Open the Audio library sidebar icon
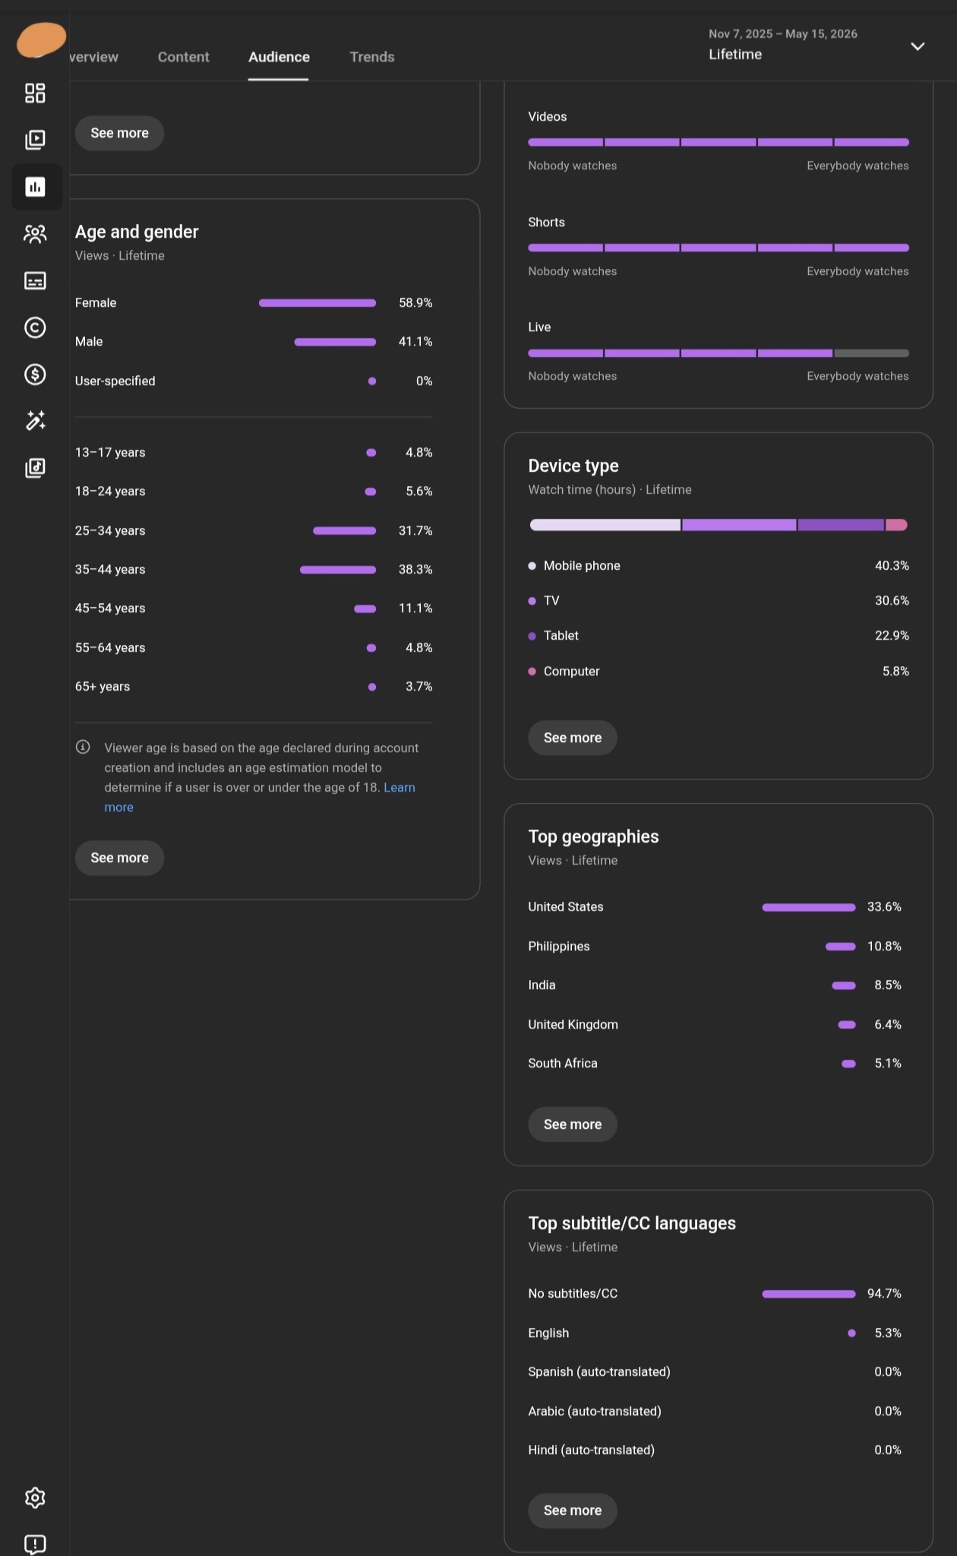 click(35, 468)
